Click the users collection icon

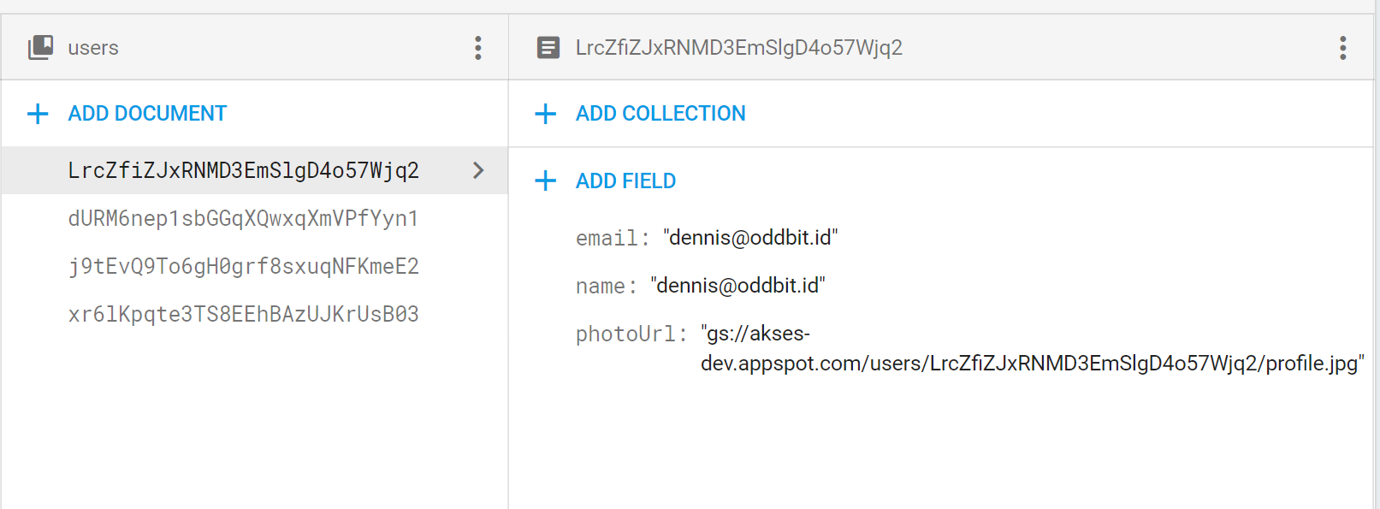point(40,47)
